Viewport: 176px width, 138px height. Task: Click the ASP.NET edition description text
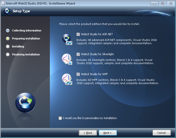coord(116,41)
